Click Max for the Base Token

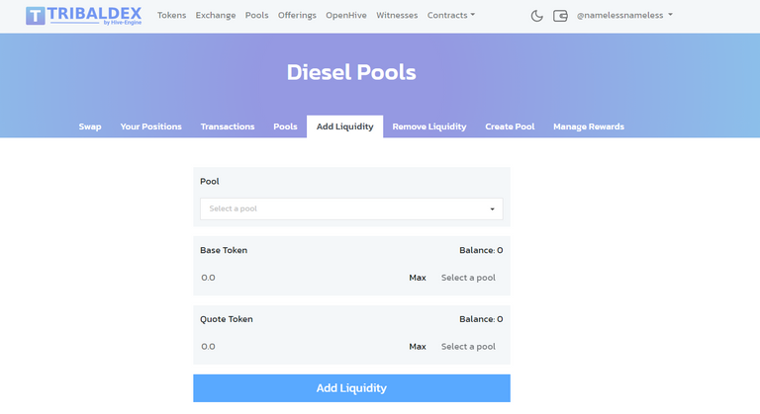(418, 278)
